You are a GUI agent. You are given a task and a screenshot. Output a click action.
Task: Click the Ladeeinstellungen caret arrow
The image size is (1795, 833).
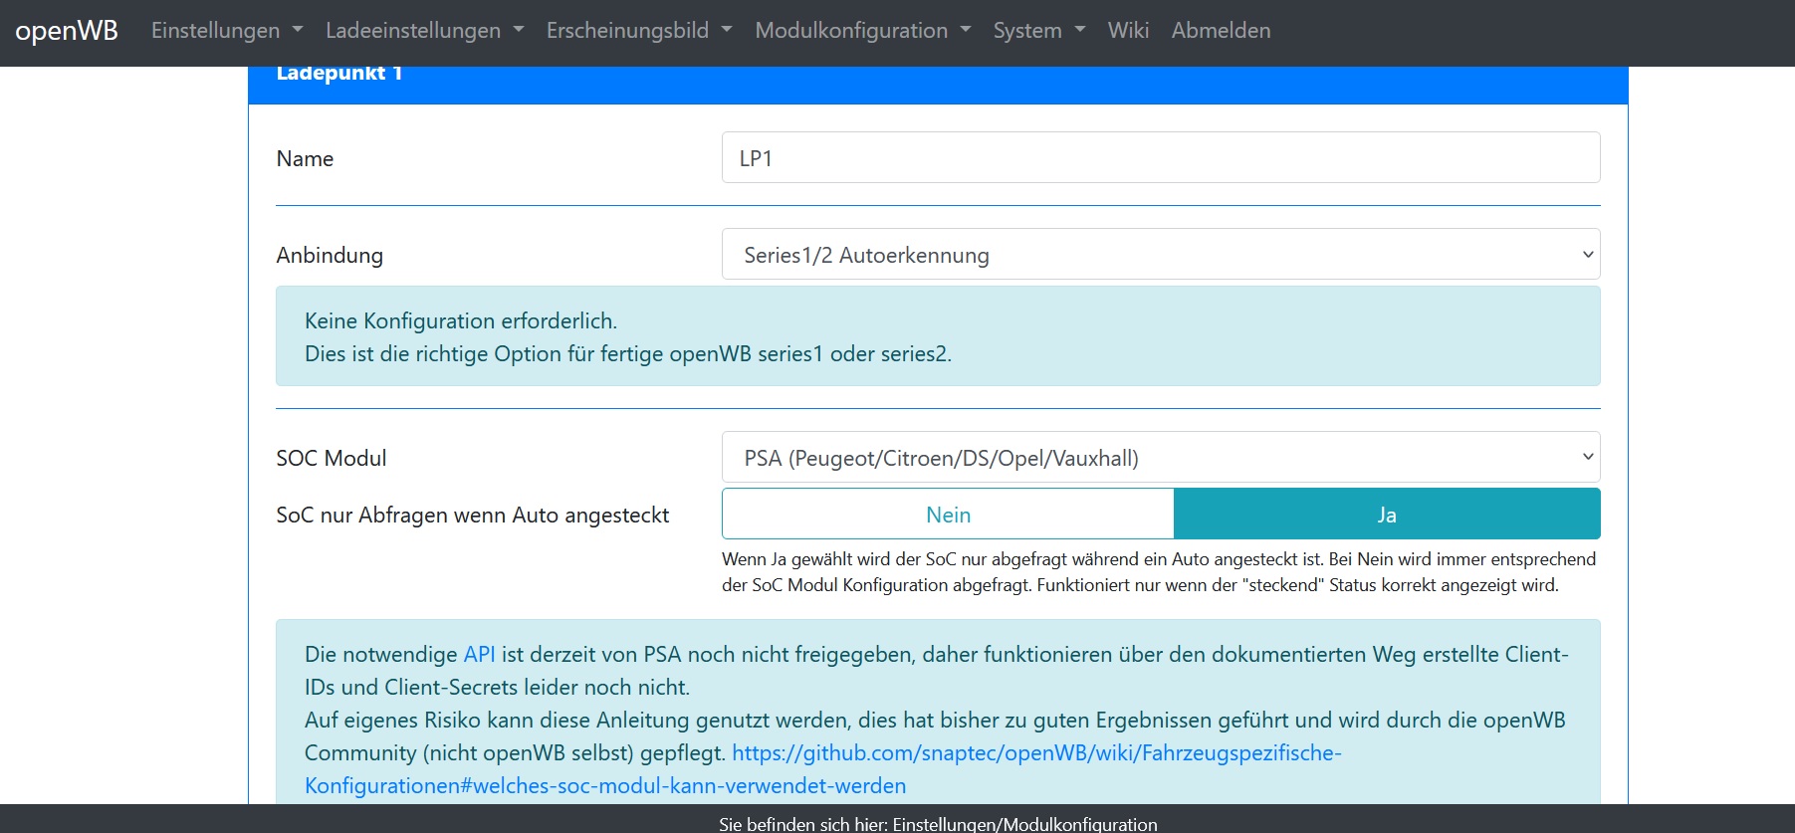519,30
